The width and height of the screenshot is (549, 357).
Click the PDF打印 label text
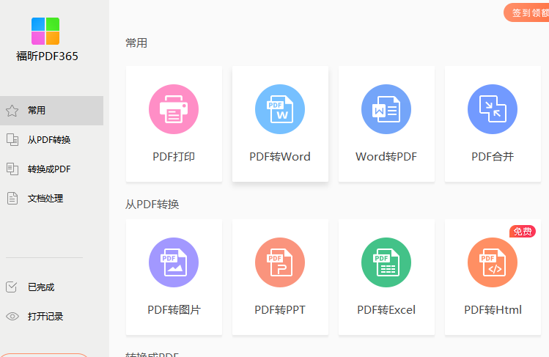coord(174,156)
